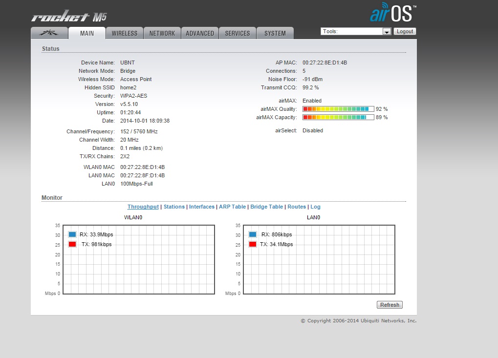This screenshot has height=358, width=498.
Task: Open the Log link
Action: pyautogui.click(x=315, y=207)
